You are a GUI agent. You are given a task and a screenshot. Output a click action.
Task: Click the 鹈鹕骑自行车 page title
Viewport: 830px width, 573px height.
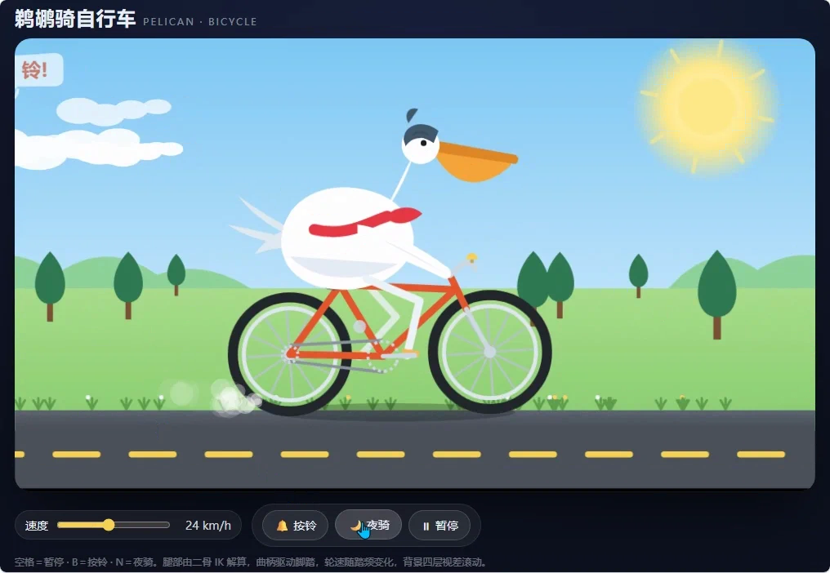75,19
